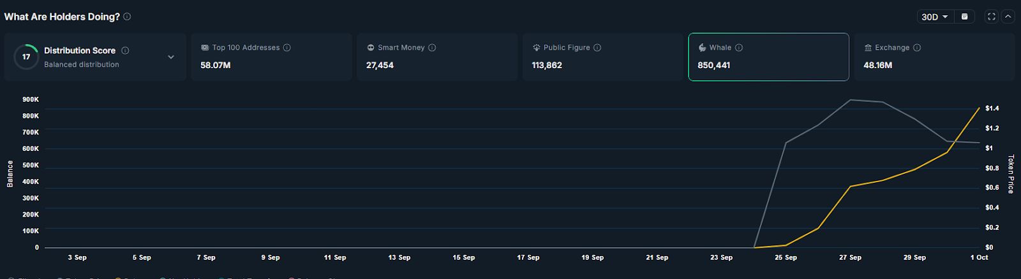The image size is (1021, 279).
Task: Click the 1 Oct date label on axis
Action: [979, 257]
